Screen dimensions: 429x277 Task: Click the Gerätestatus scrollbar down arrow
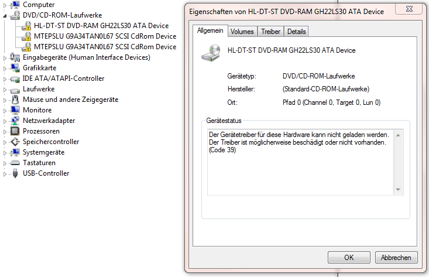pos(398,190)
